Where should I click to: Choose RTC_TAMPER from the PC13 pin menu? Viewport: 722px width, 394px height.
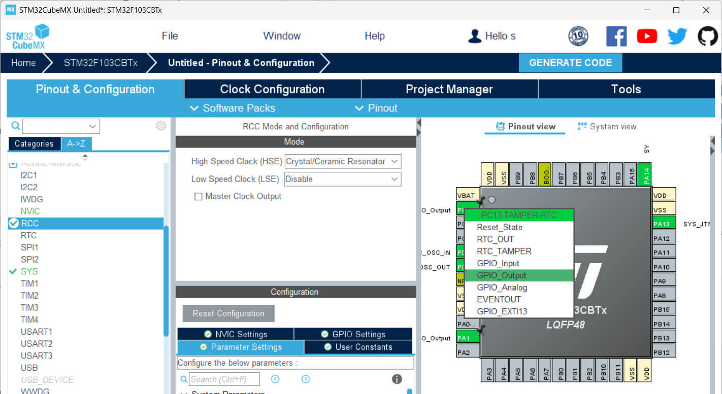point(519,251)
